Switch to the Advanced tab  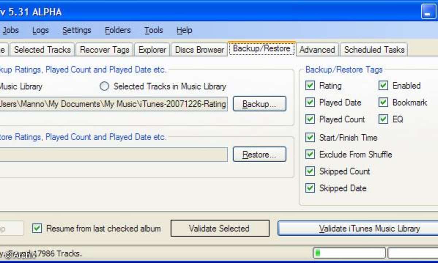click(x=317, y=50)
